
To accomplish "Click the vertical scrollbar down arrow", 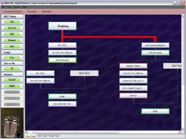I will (183, 129).
